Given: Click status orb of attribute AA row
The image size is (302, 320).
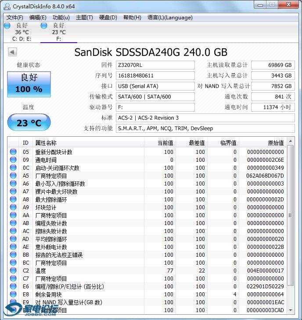Looking at the screenshot, I should [x=13, y=215].
